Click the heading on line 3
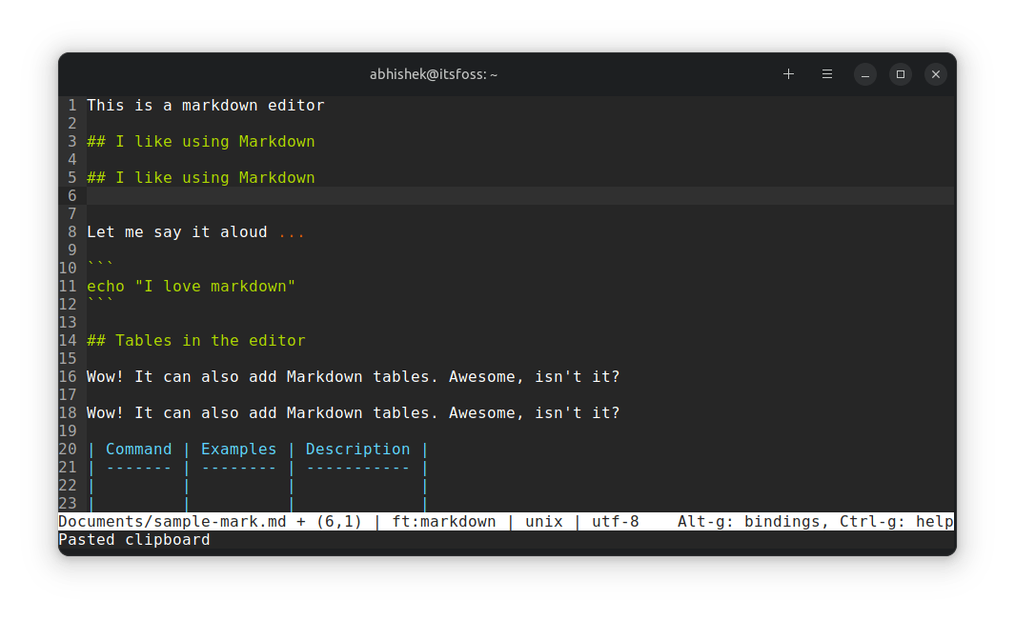 [201, 142]
